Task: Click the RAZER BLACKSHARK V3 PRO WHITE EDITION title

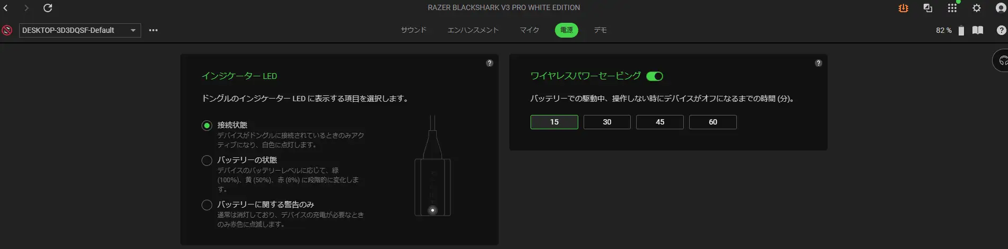Action: pos(504,8)
